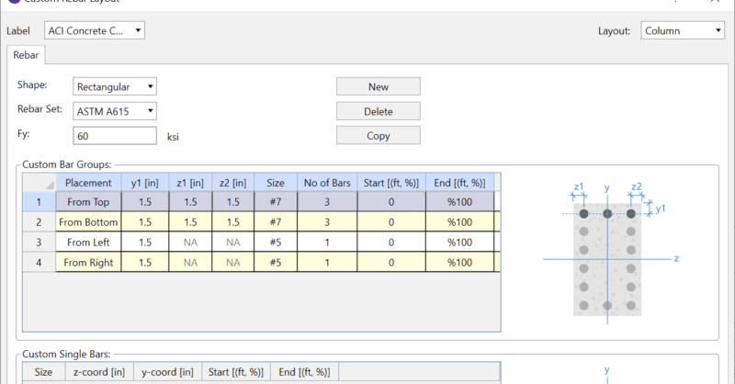Select row 1 header in bar groups
This screenshot has height=384, width=735.
click(x=39, y=202)
